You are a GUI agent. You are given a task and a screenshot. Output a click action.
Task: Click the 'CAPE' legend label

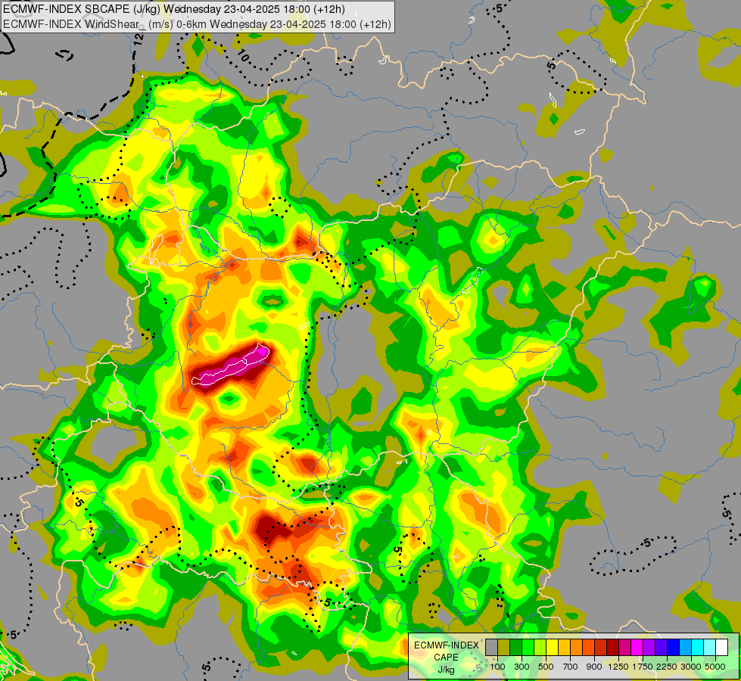click(x=446, y=658)
